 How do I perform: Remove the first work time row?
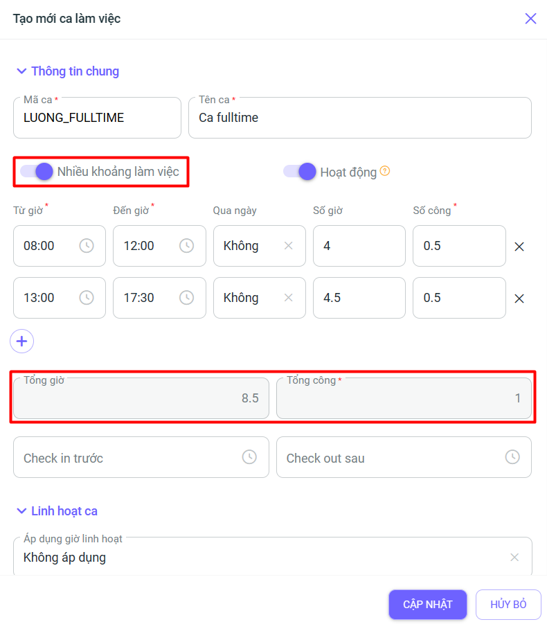pos(519,247)
